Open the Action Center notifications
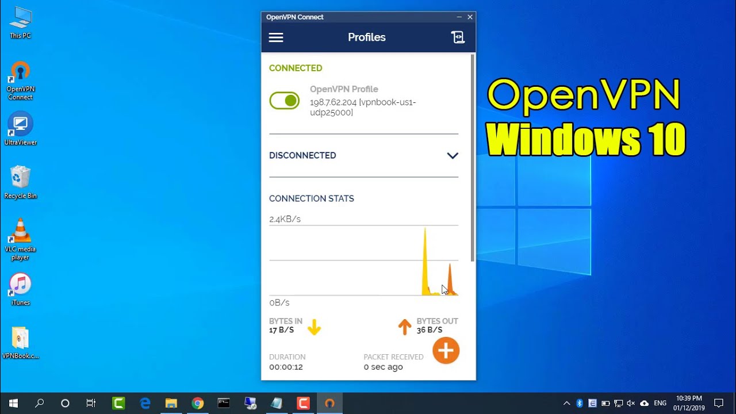The image size is (736, 414). (719, 403)
